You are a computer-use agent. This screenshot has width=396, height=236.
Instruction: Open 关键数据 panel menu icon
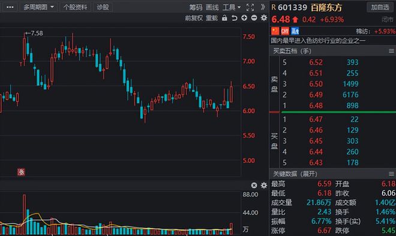click(391, 174)
